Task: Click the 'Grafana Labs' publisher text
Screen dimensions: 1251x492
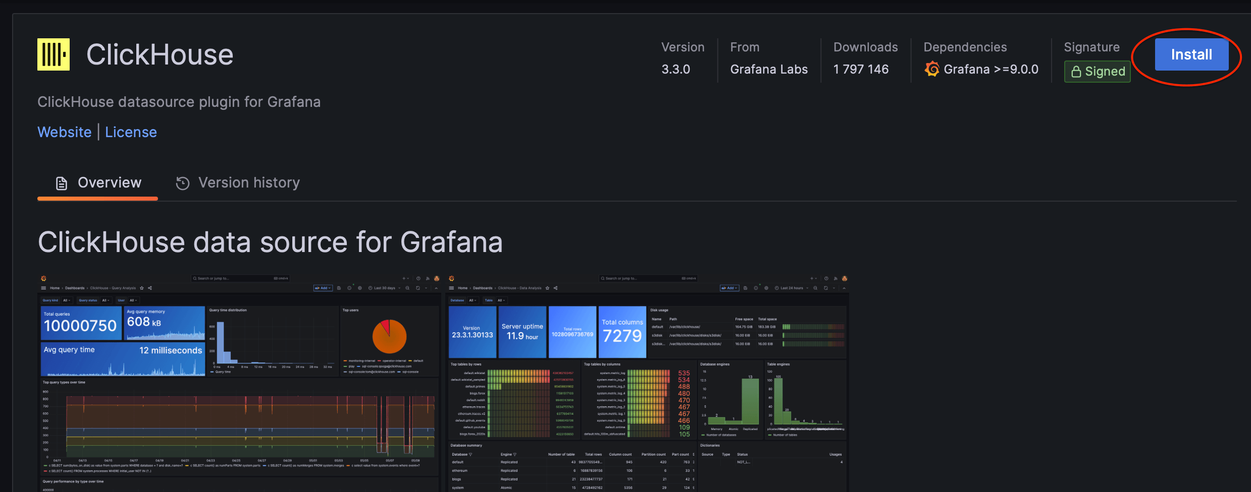Action: tap(769, 70)
